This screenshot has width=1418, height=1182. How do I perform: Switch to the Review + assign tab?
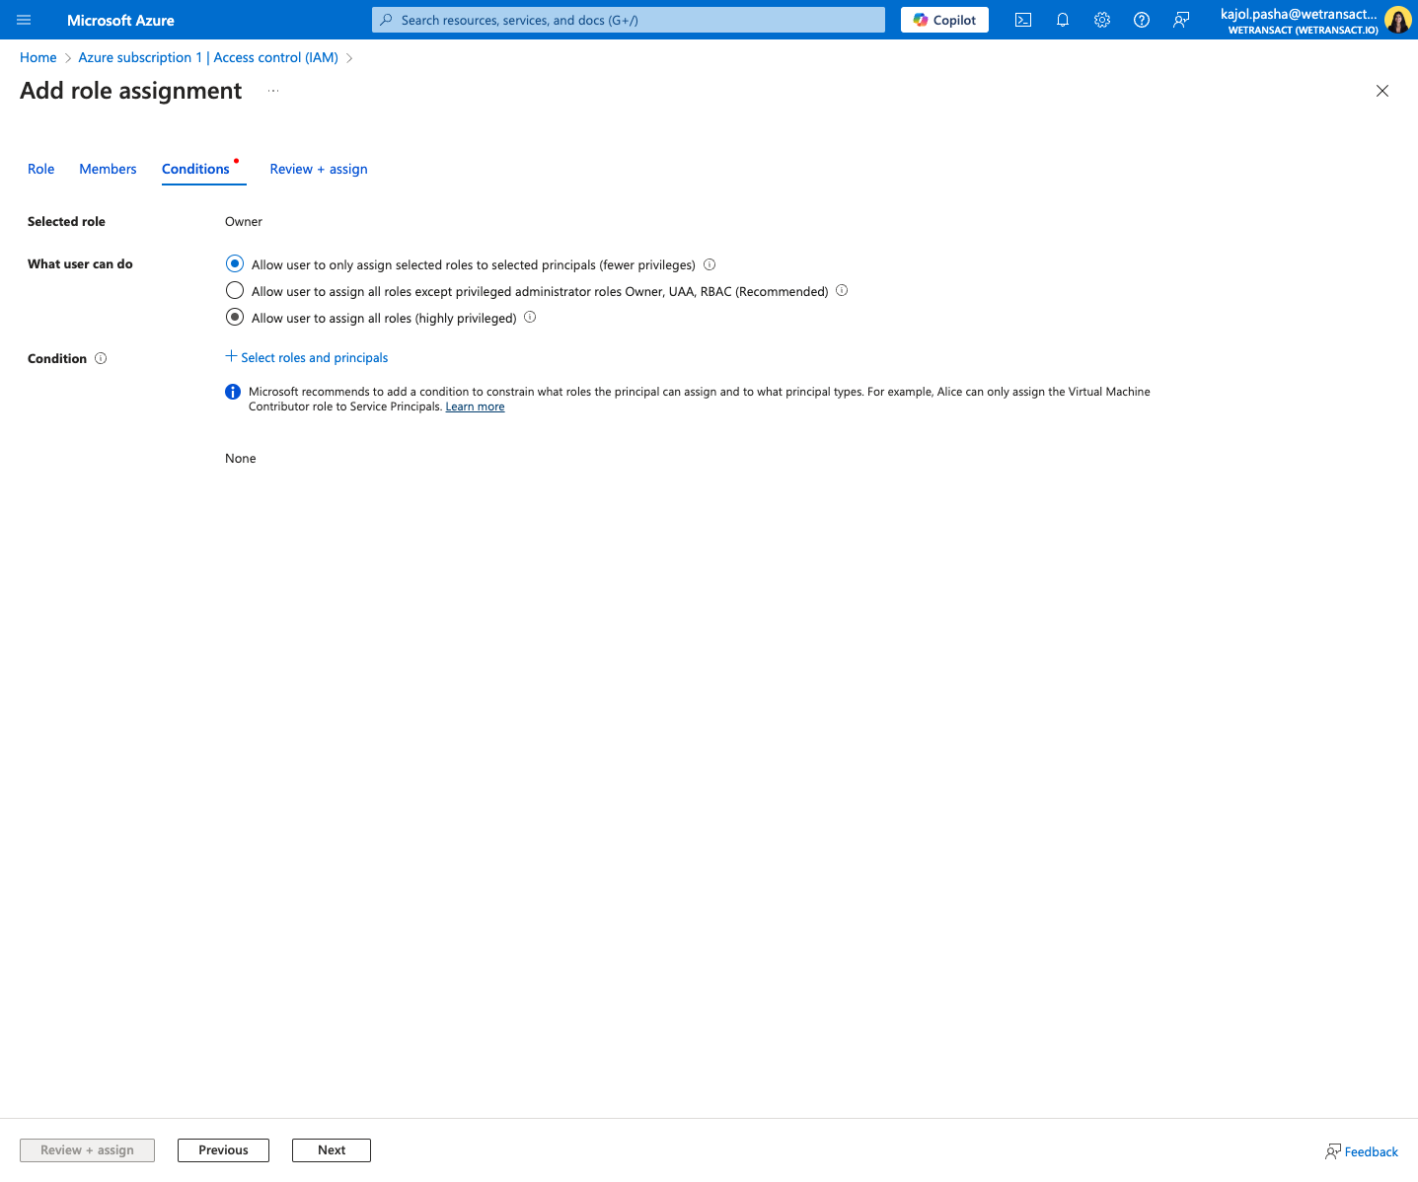click(x=319, y=169)
